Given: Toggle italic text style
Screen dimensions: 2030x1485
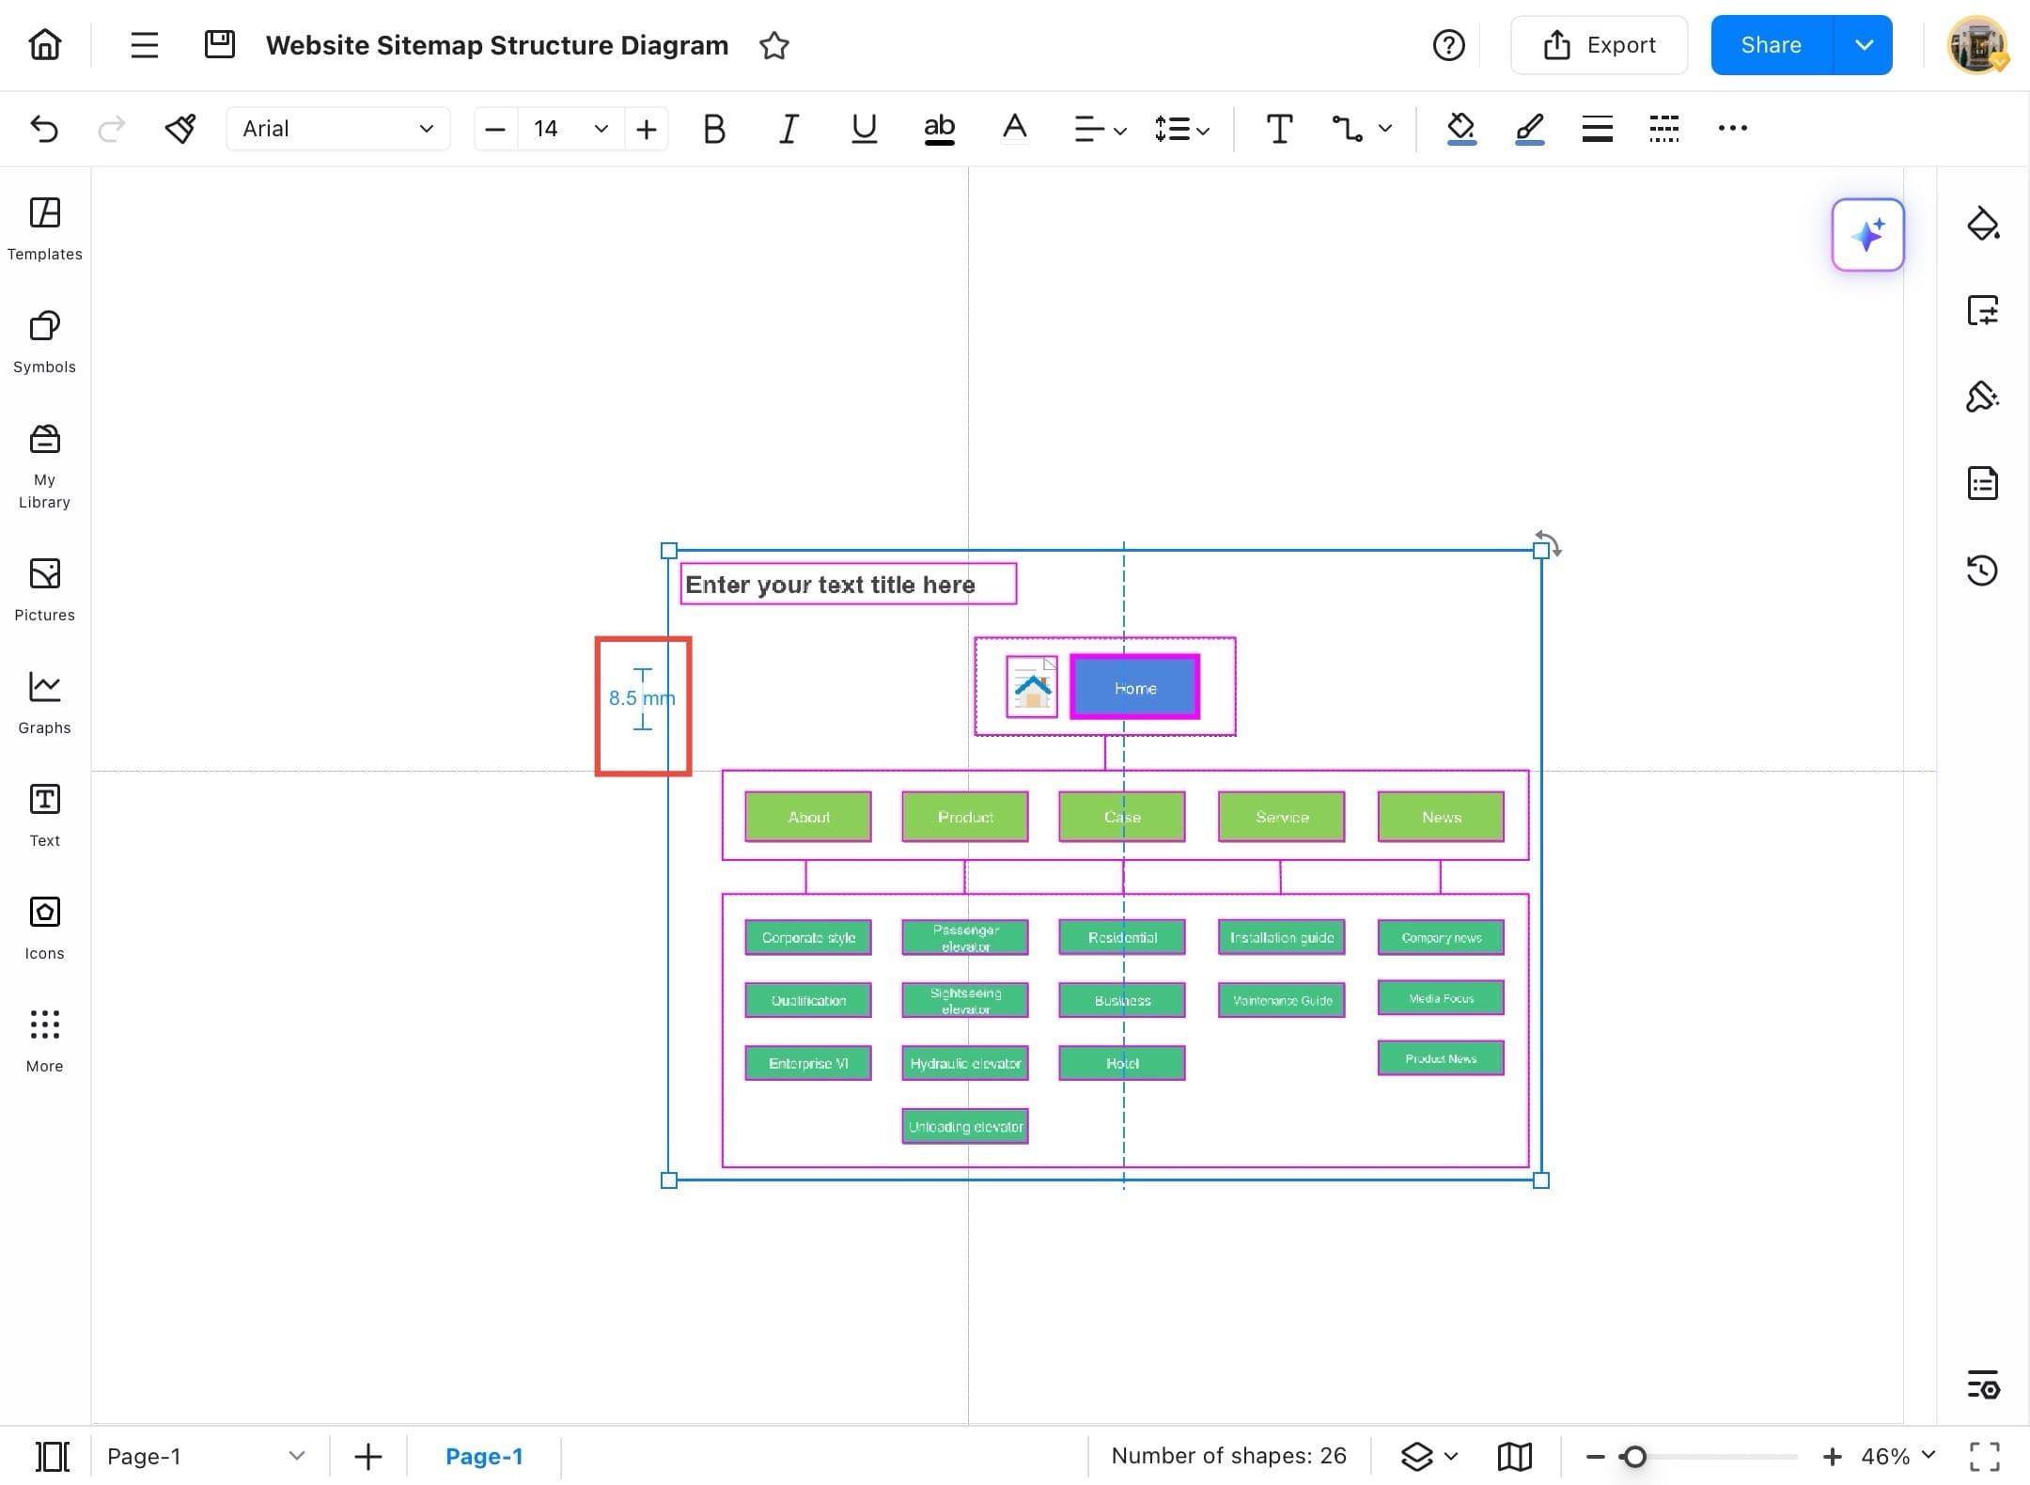Looking at the screenshot, I should tap(789, 129).
